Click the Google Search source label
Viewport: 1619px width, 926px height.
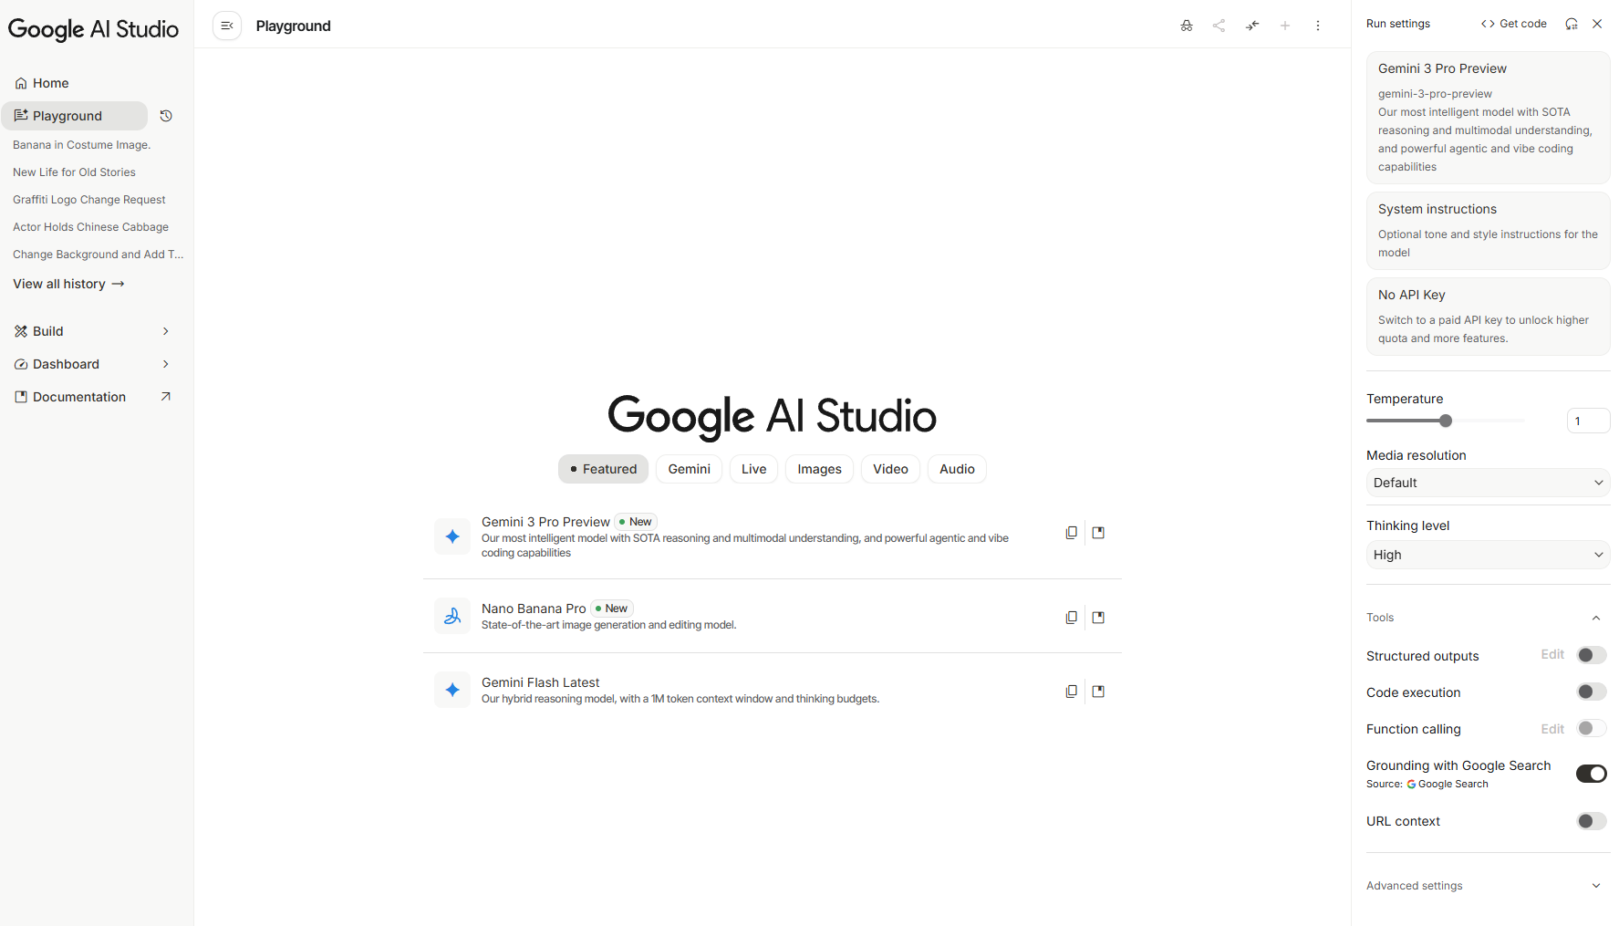point(1448,785)
